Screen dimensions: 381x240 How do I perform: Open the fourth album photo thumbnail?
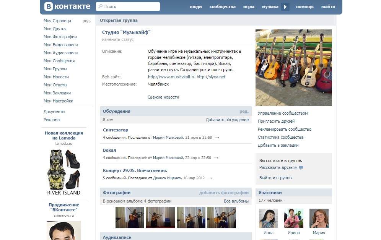click(x=221, y=217)
